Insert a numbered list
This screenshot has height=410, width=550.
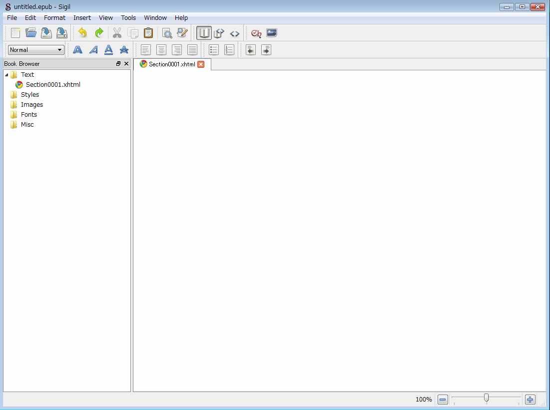tap(229, 50)
